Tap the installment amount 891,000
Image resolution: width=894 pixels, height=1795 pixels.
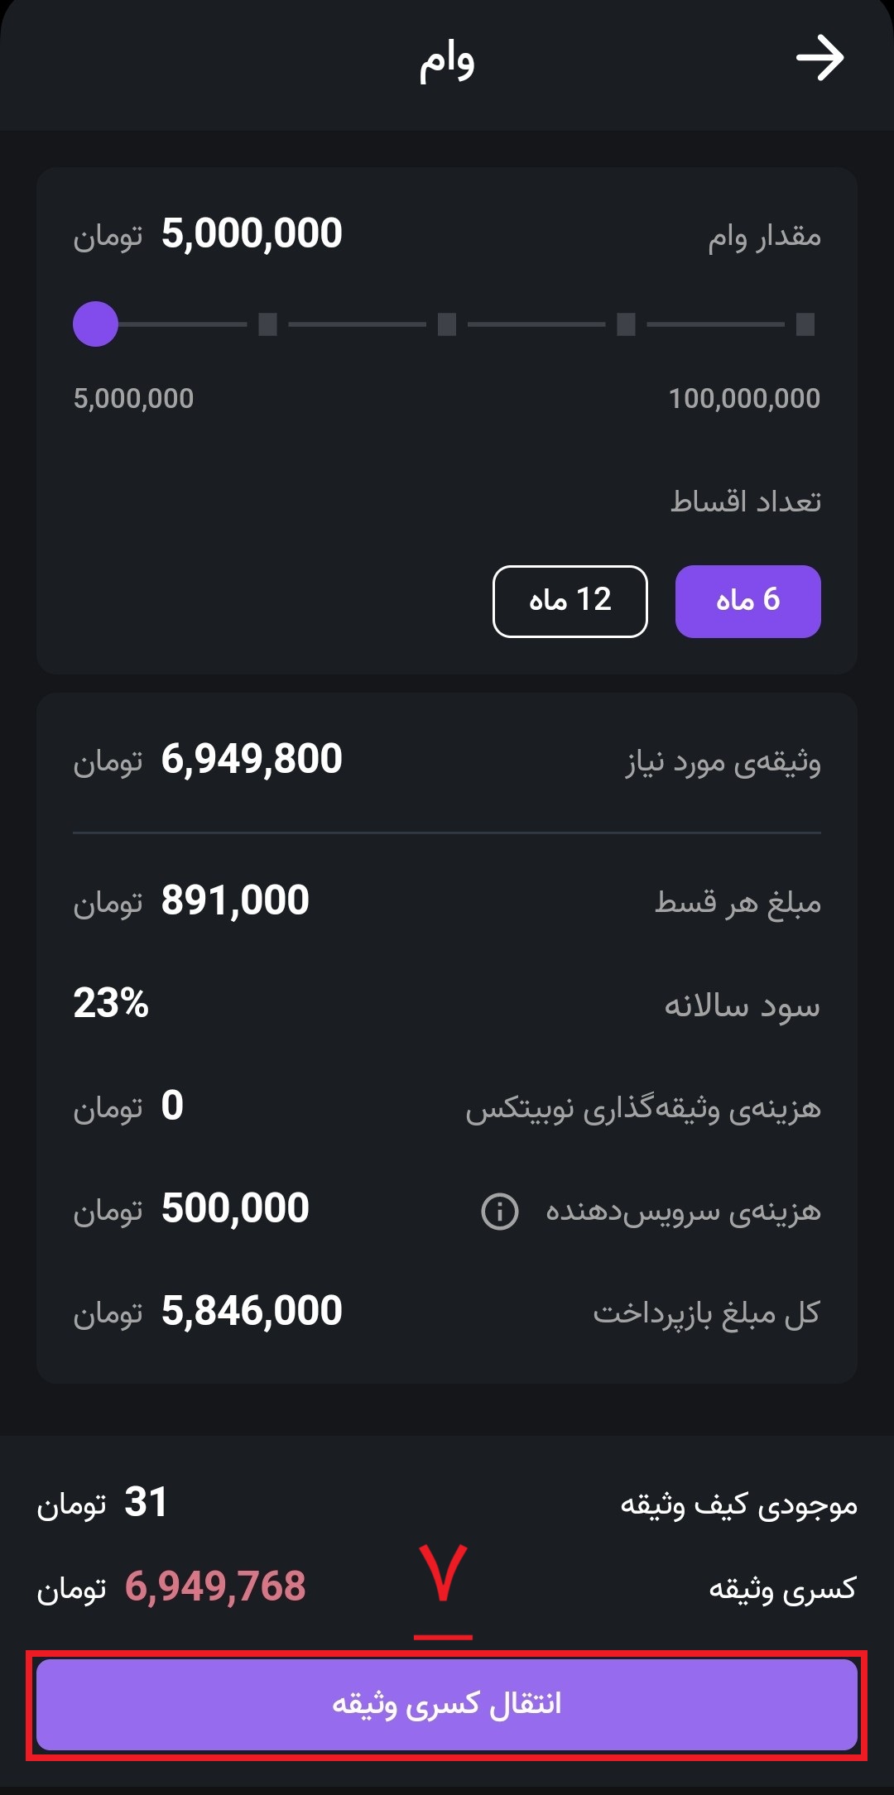click(x=234, y=900)
